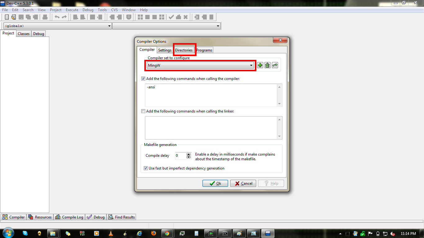Click the trash delete compiler set icon

(x=267, y=65)
